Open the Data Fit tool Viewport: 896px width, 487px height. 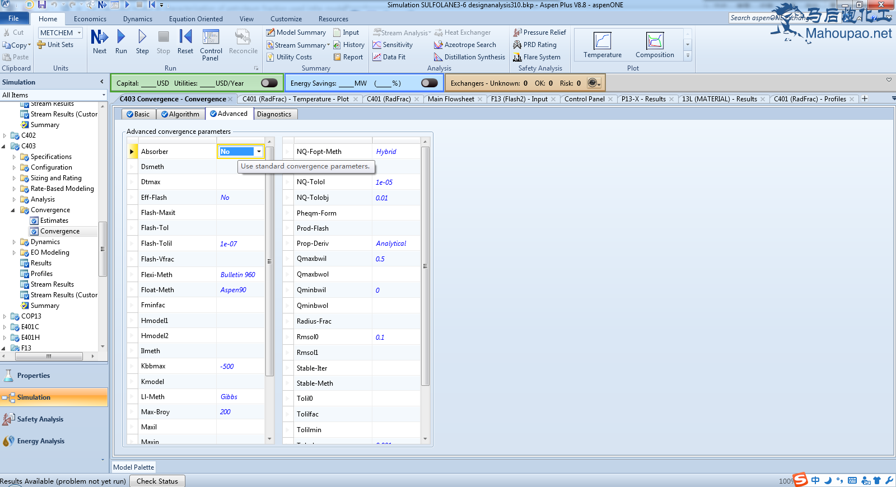click(x=389, y=57)
